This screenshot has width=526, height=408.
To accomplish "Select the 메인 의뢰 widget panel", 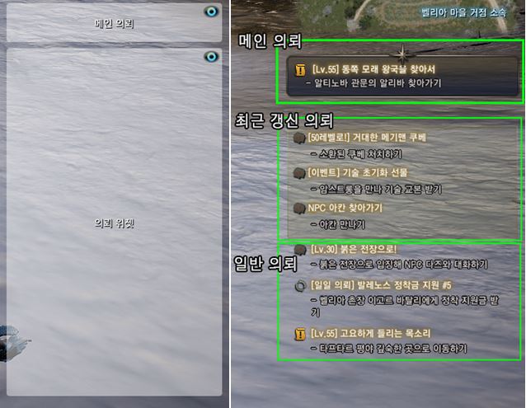I will [x=114, y=23].
